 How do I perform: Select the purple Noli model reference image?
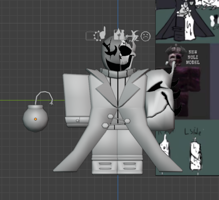(182, 81)
